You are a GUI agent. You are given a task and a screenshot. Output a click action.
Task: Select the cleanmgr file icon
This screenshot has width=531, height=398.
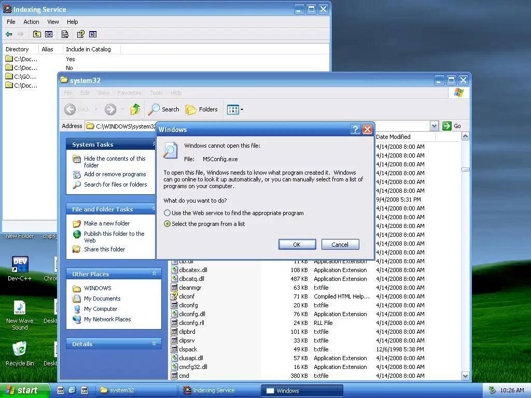pyautogui.click(x=174, y=287)
